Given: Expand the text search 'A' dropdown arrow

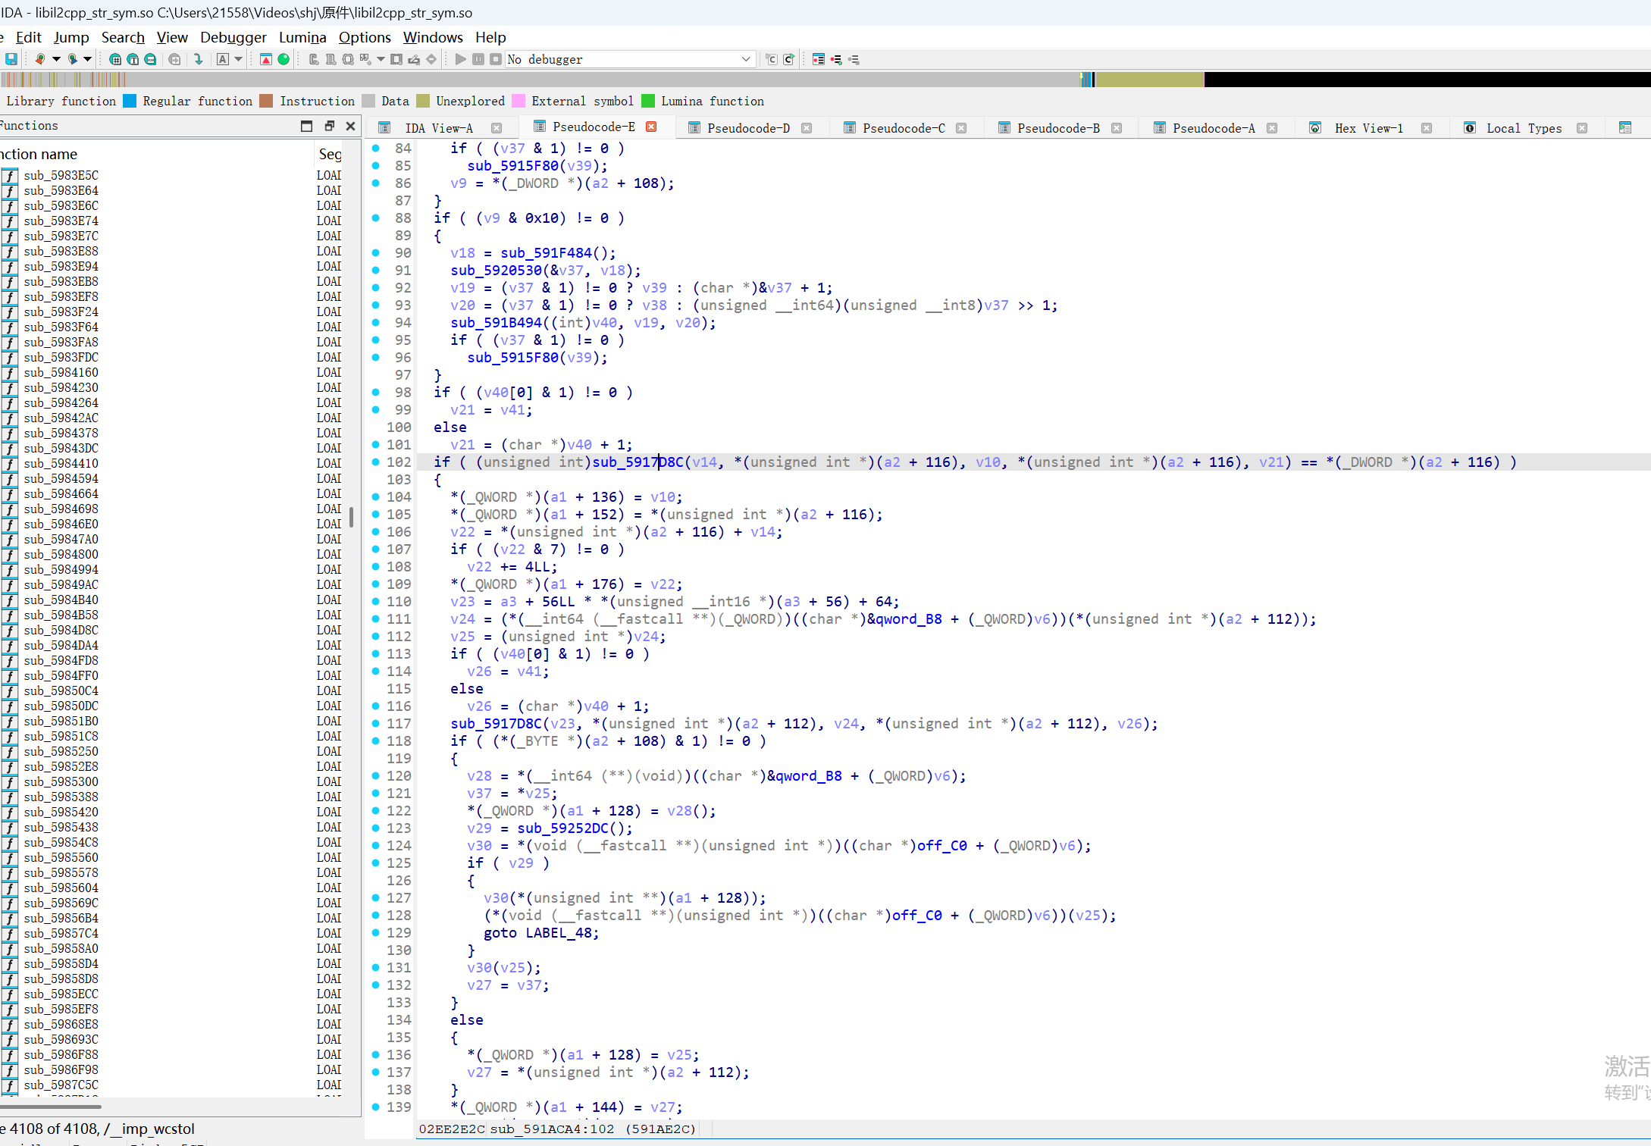Looking at the screenshot, I should pyautogui.click(x=238, y=59).
